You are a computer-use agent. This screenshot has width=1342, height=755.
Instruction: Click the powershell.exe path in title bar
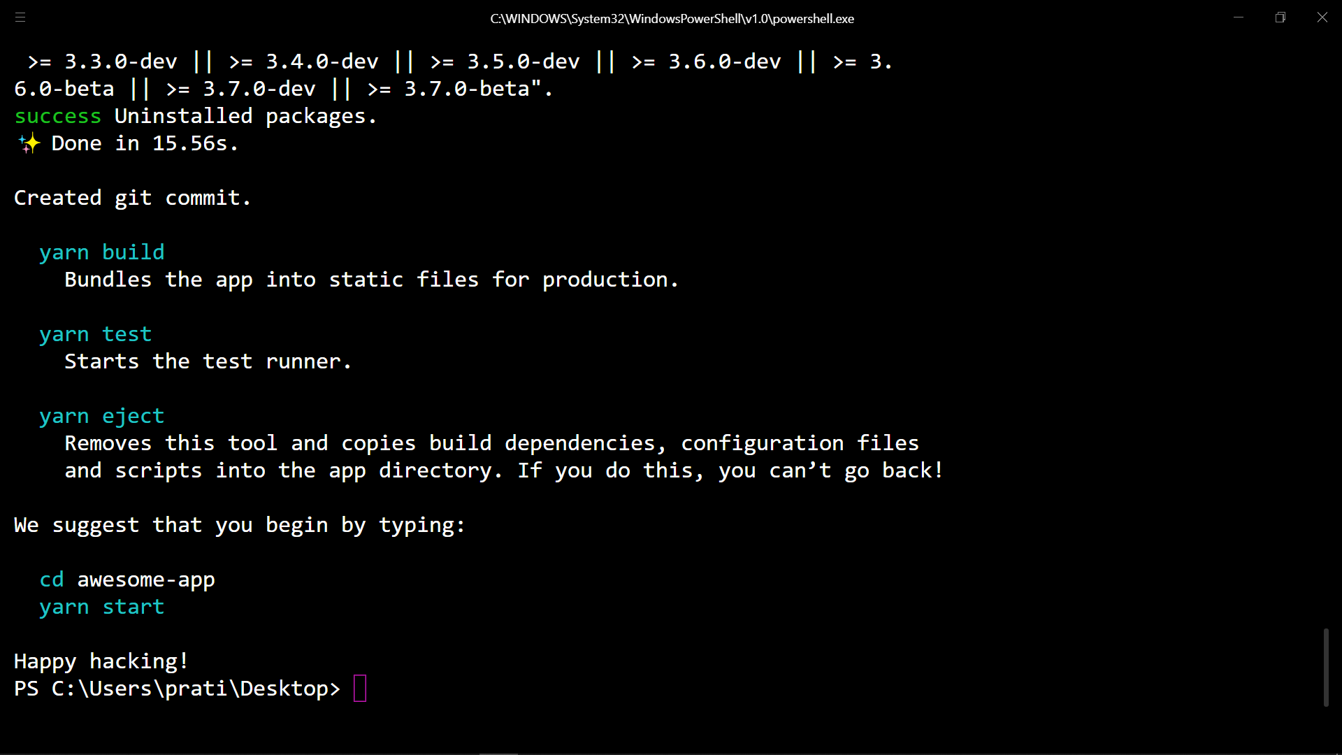672,19
